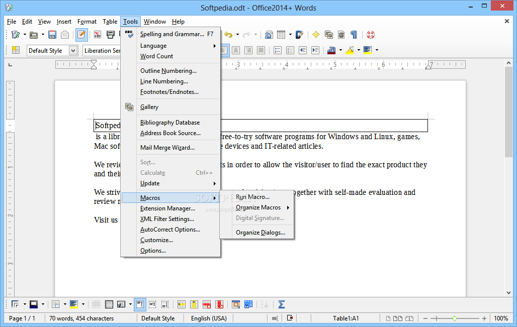Click the Document as E-mail envelope icon
The height and width of the screenshot is (327, 517).
tap(65, 35)
